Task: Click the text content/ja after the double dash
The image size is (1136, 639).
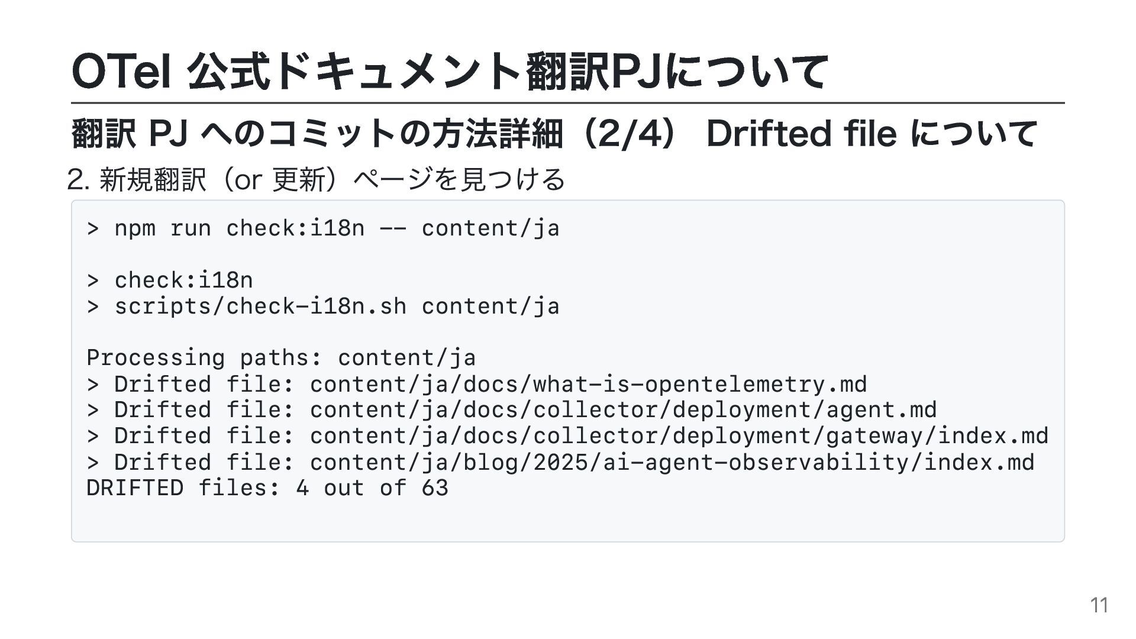Action: (x=490, y=228)
